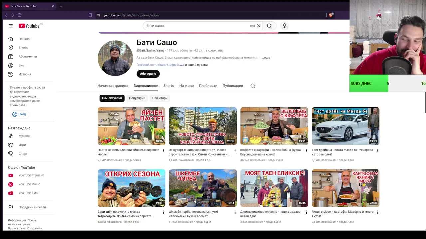Click the search magnifier button
Viewport: 426px width, 239px height.
[269, 26]
